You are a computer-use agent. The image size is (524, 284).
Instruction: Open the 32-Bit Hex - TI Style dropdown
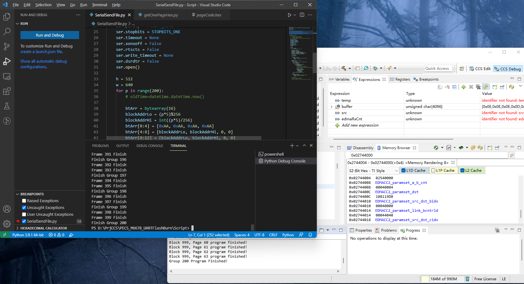click(x=374, y=171)
